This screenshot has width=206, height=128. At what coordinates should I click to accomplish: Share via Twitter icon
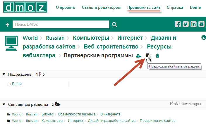click(x=186, y=24)
